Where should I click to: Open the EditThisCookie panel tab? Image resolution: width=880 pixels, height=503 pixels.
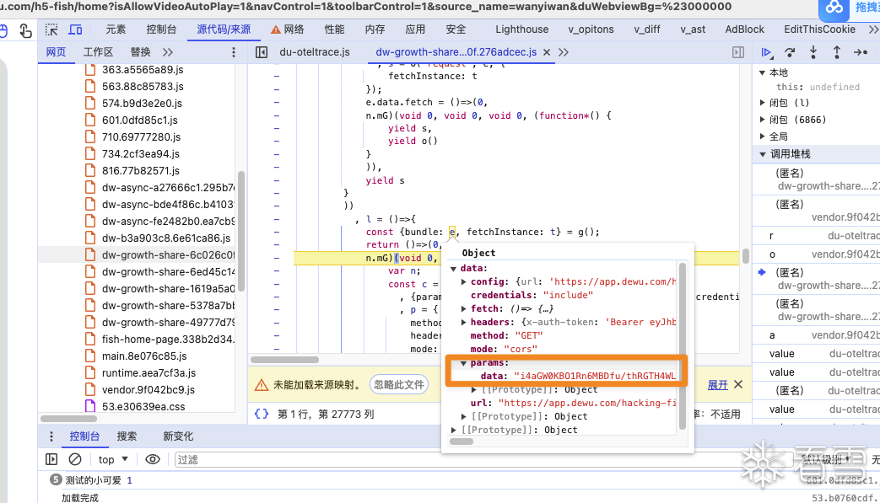click(820, 29)
